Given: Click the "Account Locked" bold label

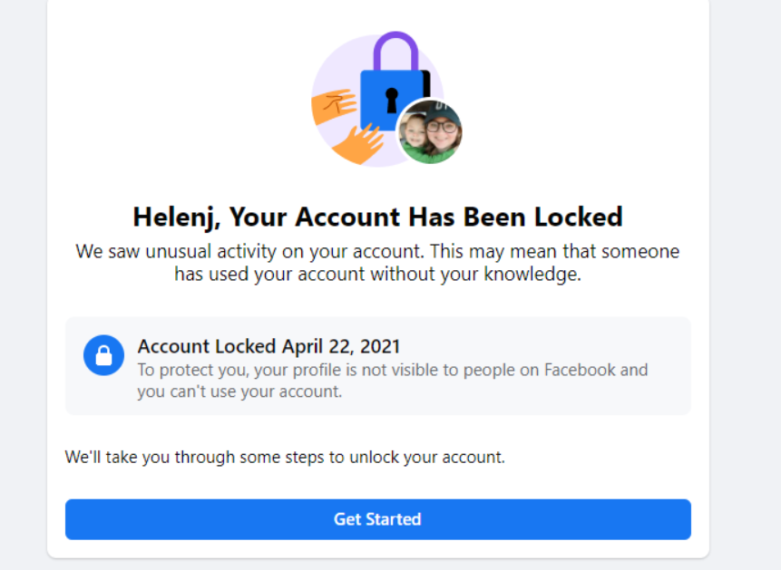Looking at the screenshot, I should click(x=207, y=346).
